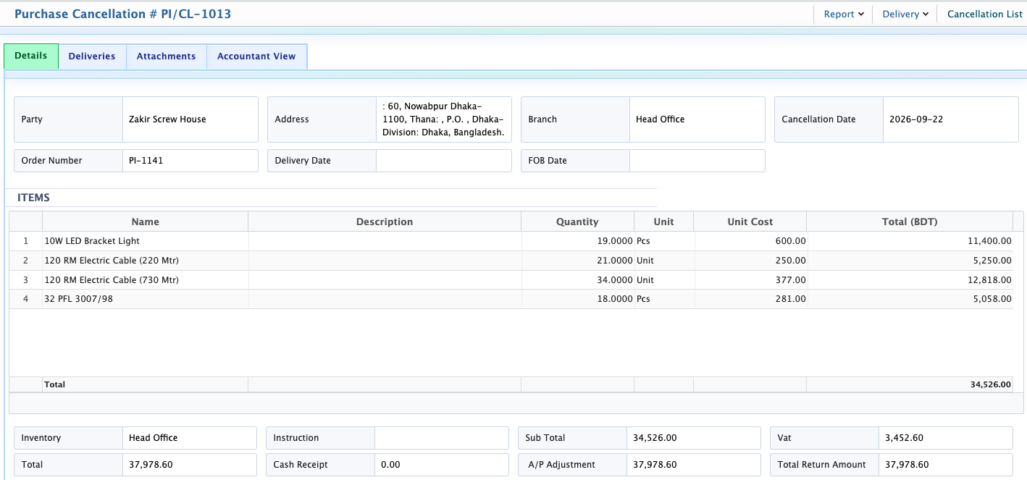Click the Total field value 37,978.60
This screenshot has width=1027, height=480.
click(x=151, y=465)
